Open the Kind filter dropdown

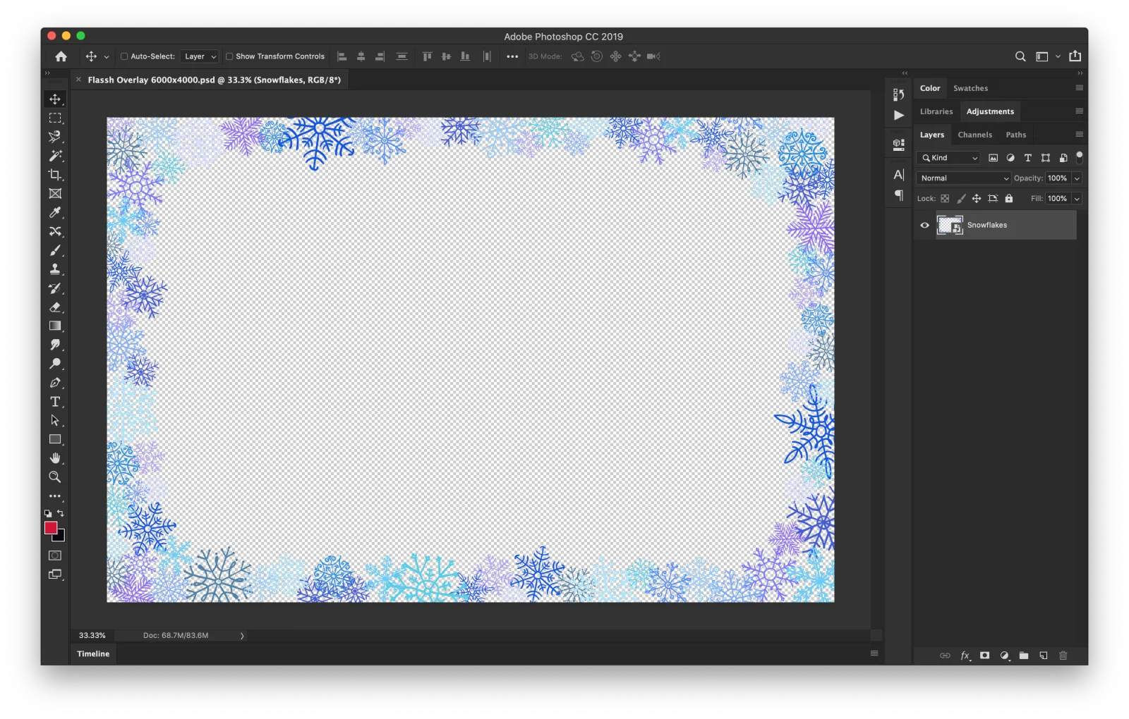(948, 158)
